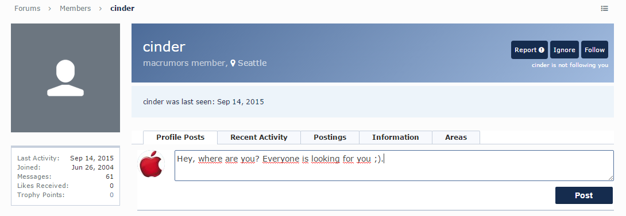Open the list menu icon at top right
Image resolution: width=626 pixels, height=216 pixels.
click(x=604, y=9)
